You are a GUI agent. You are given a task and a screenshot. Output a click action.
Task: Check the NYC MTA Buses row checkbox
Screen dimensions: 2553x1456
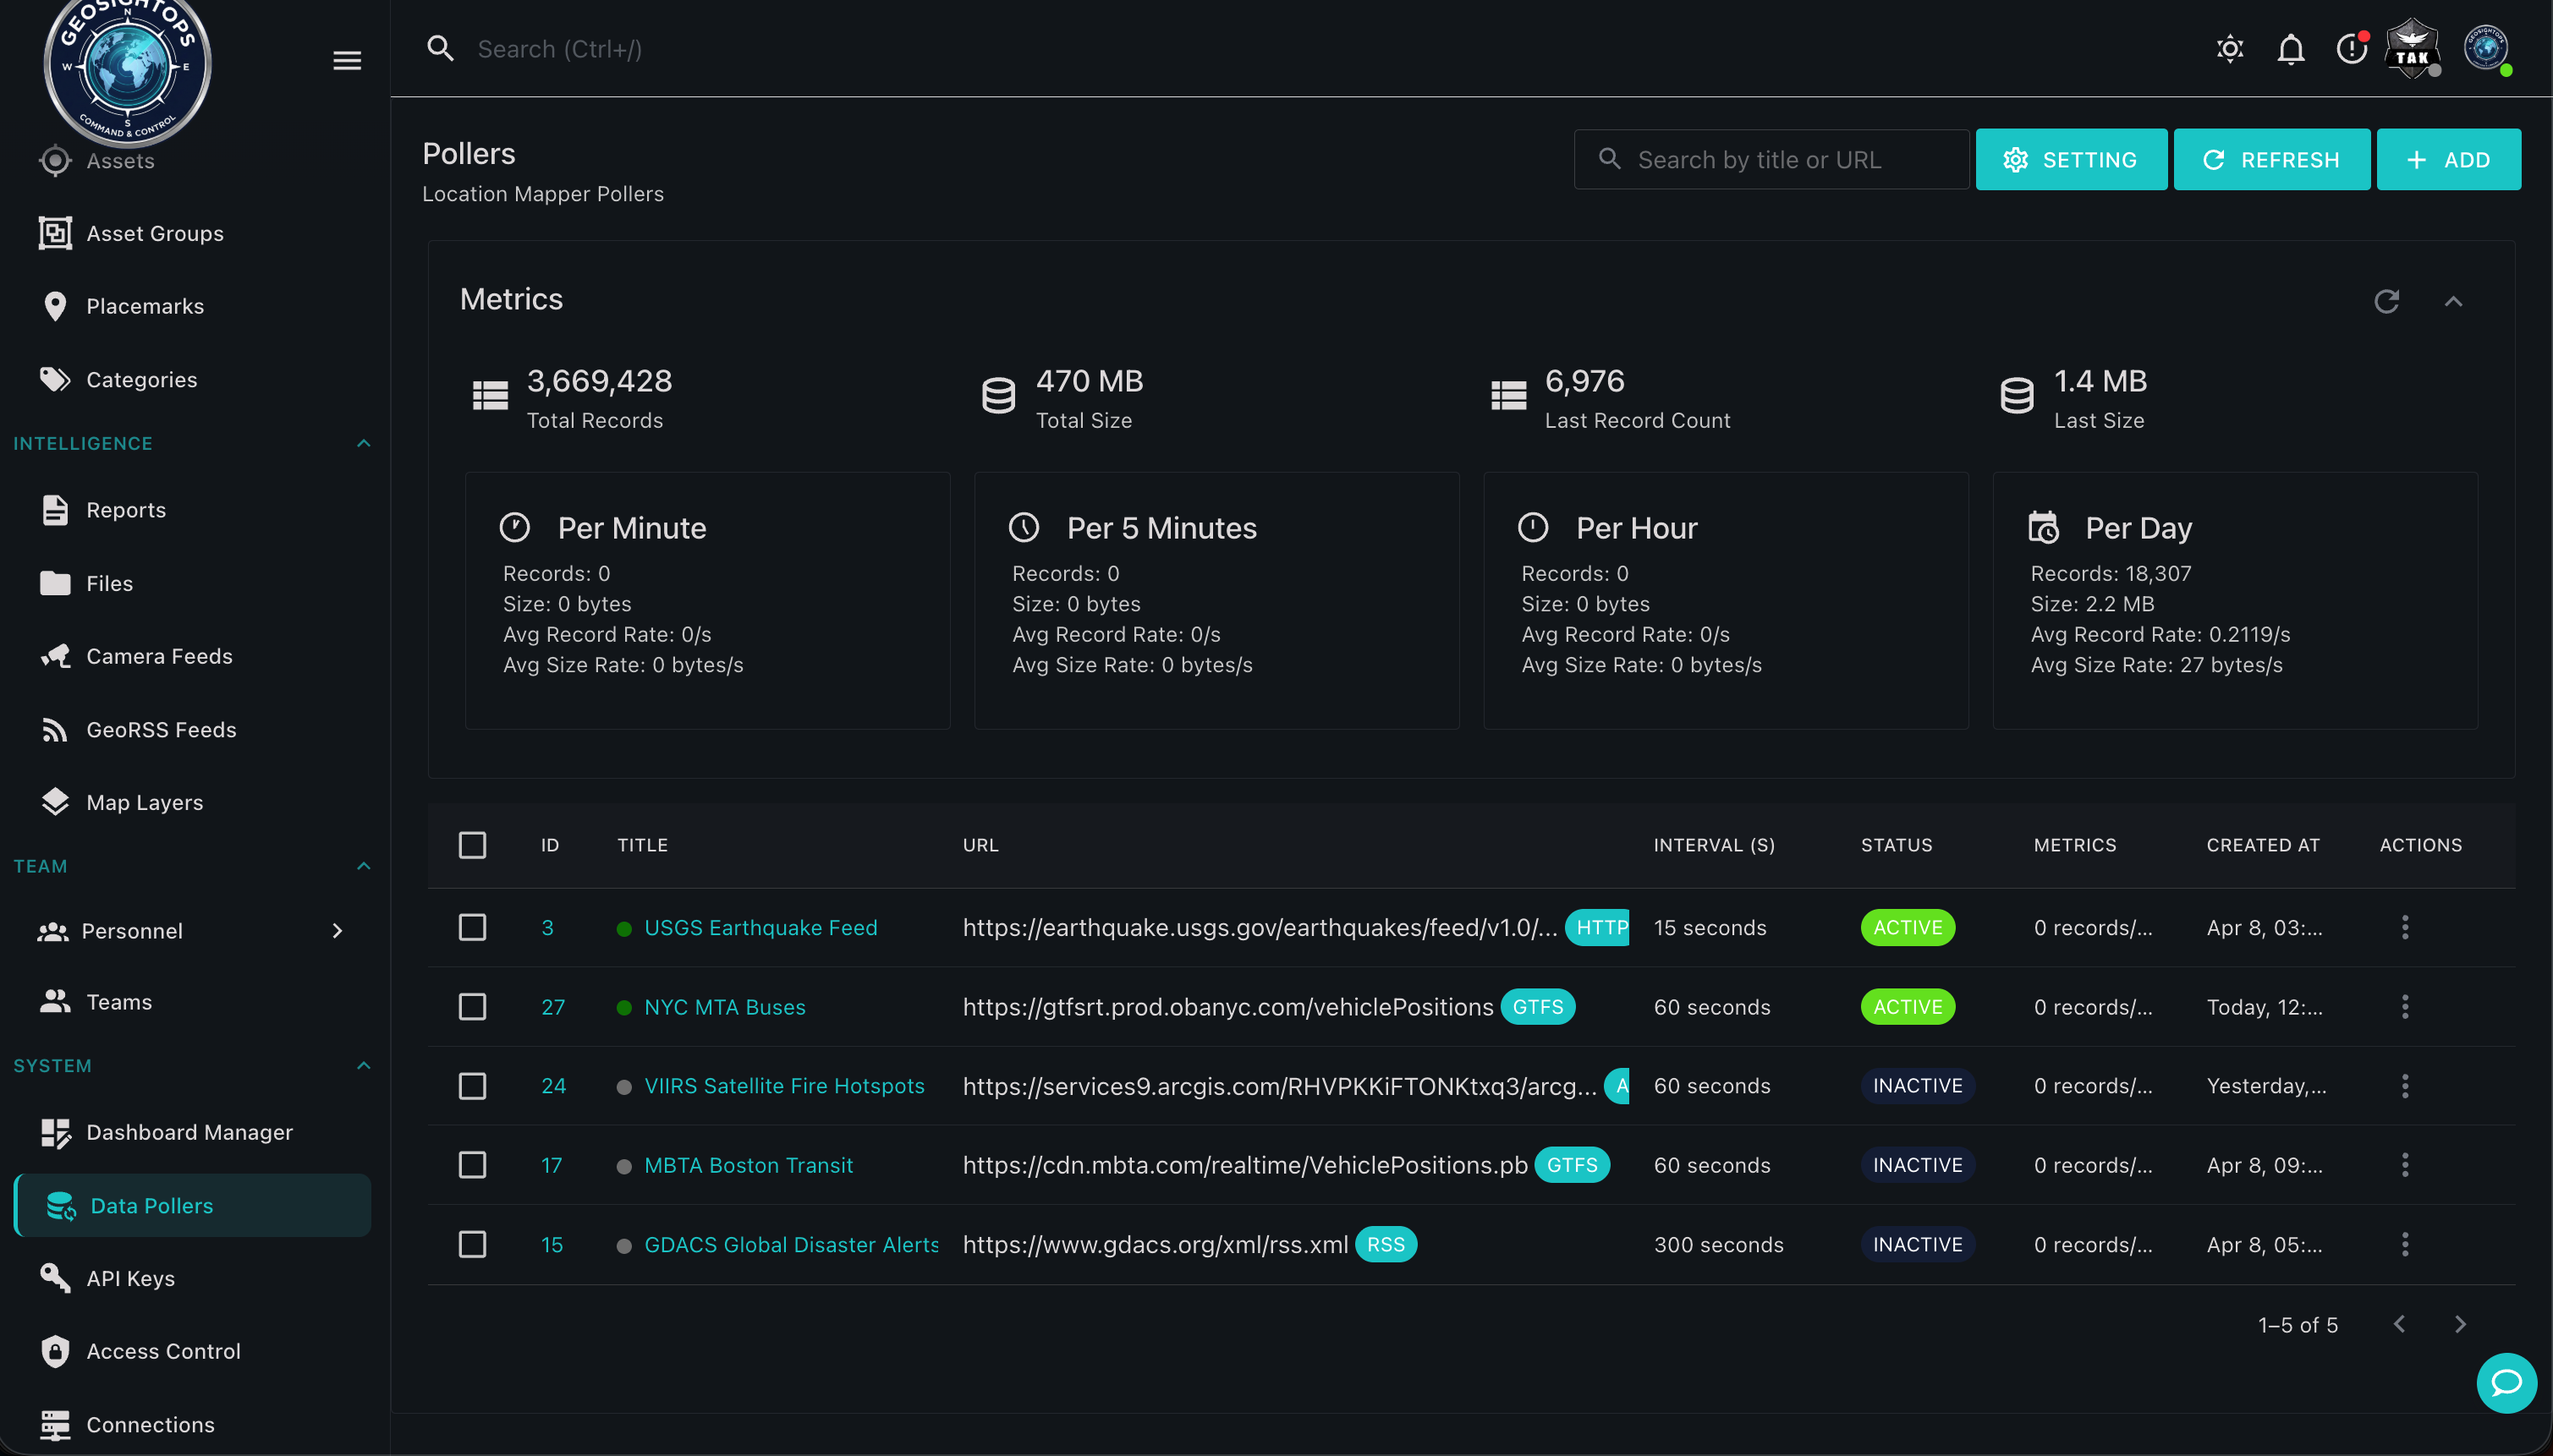click(x=472, y=1006)
